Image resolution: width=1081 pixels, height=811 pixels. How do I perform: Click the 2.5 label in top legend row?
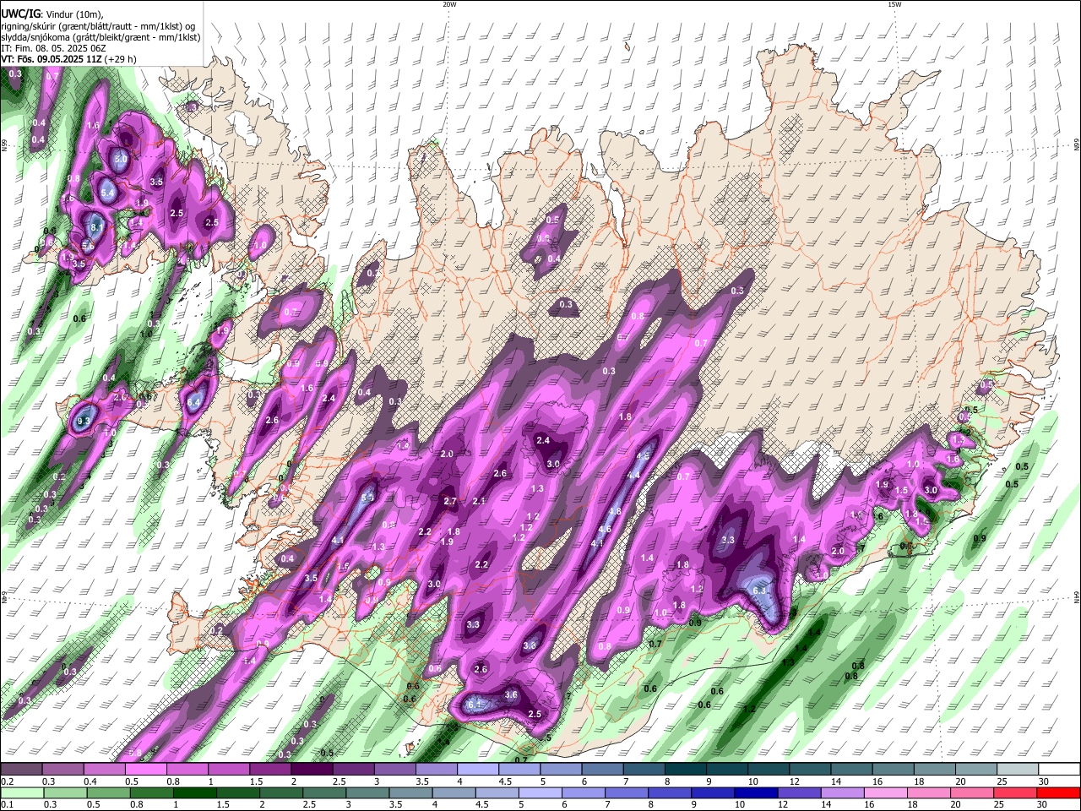click(339, 781)
